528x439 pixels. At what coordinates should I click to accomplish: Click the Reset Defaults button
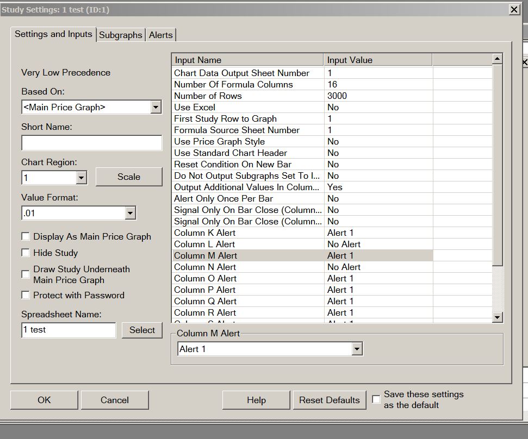click(x=329, y=400)
